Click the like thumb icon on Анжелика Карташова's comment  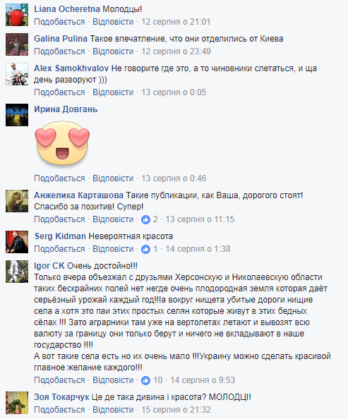[x=146, y=219]
